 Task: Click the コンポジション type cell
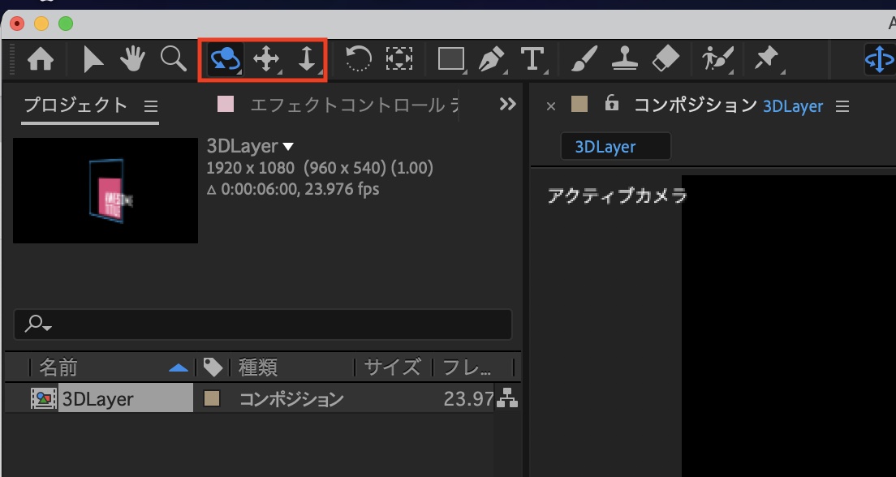pos(291,399)
